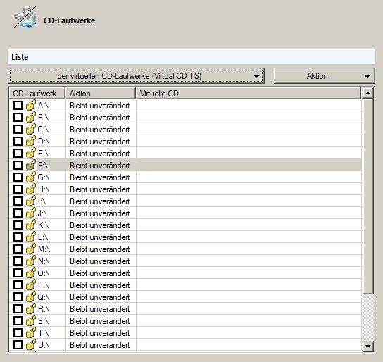Viewport: 383px width, 362px height.
Task: Click the lock icon for drive L:\
Action: pyautogui.click(x=31, y=237)
